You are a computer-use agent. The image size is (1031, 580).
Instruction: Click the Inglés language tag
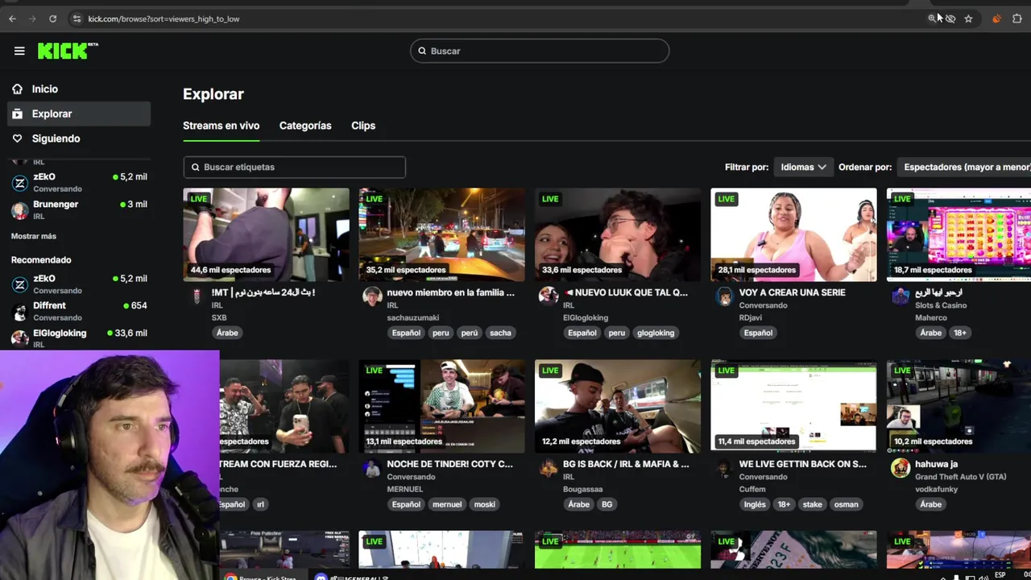pyautogui.click(x=755, y=504)
